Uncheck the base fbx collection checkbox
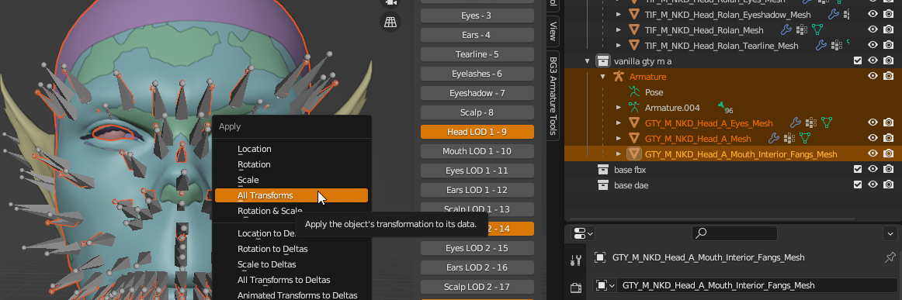This screenshot has height=300, width=902. pyautogui.click(x=858, y=170)
